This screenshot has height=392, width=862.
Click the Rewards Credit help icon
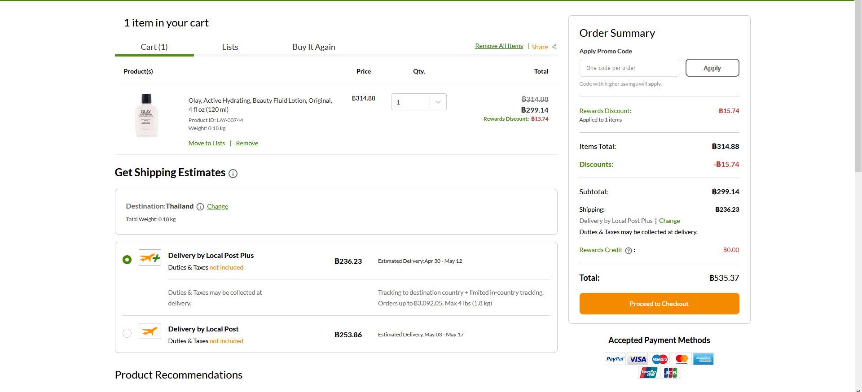point(629,251)
